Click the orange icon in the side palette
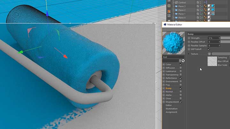The width and height of the screenshot is (230, 129). click(x=169, y=12)
